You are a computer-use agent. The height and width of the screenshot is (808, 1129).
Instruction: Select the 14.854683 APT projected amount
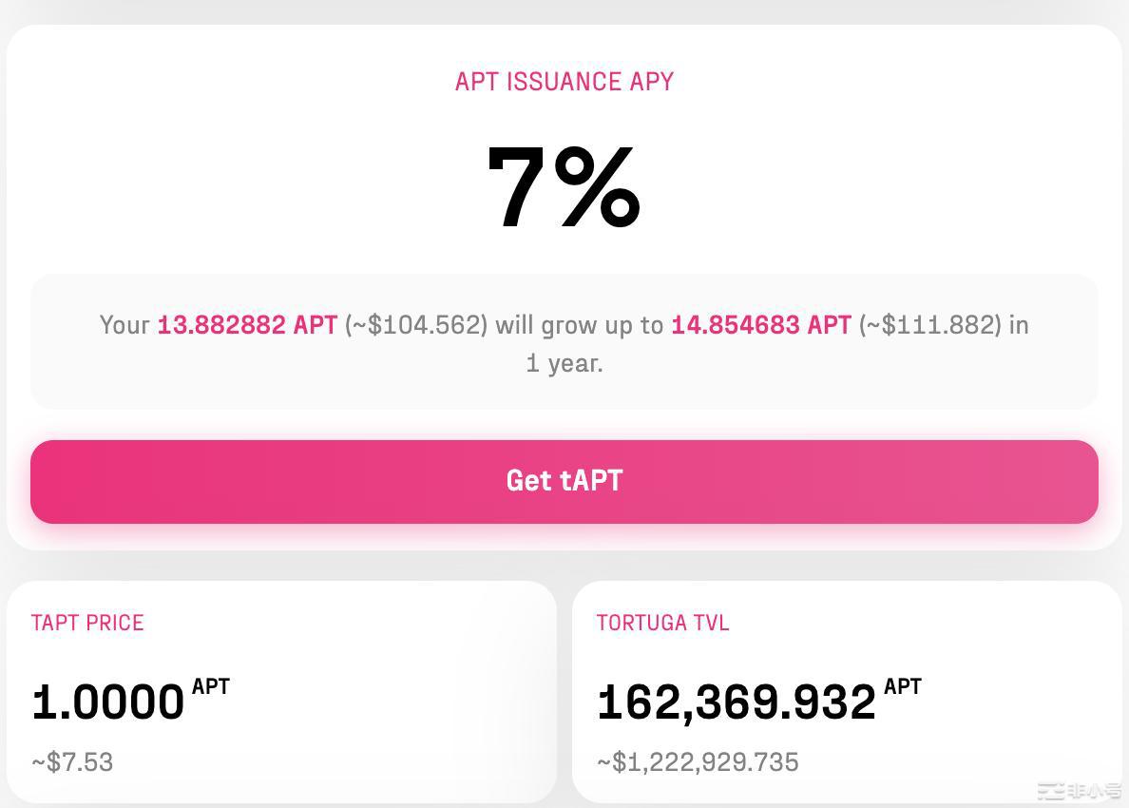pos(760,325)
